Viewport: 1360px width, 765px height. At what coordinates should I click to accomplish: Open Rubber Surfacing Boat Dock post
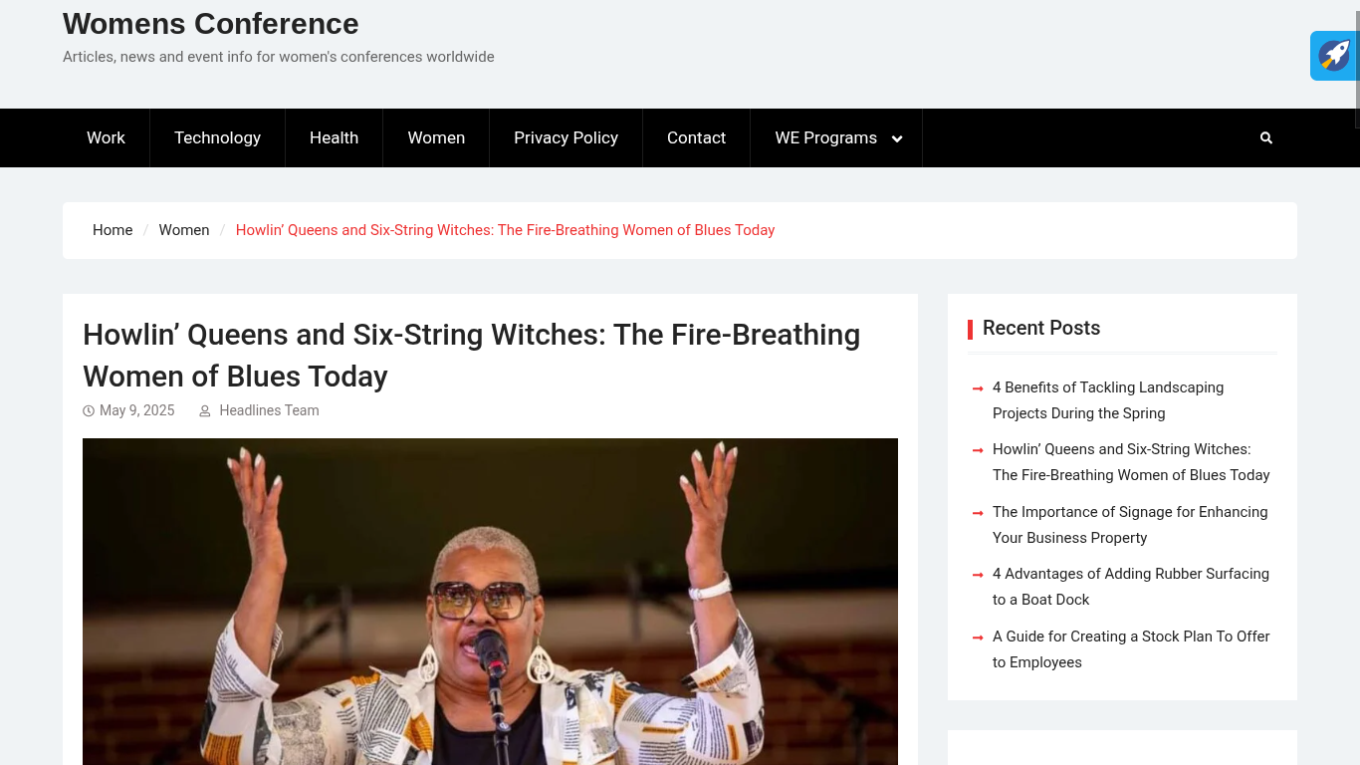(1131, 587)
